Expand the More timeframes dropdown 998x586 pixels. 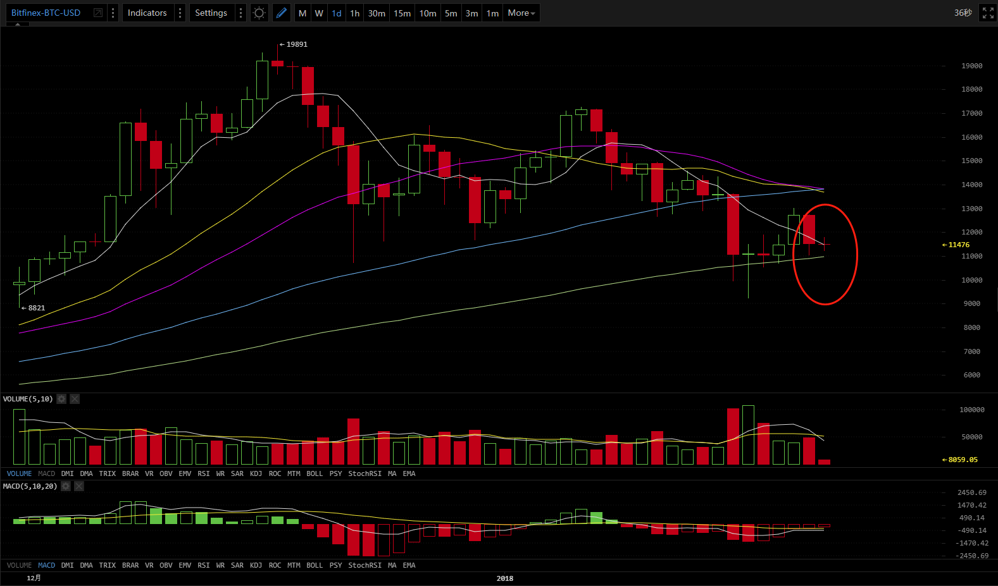(x=521, y=13)
